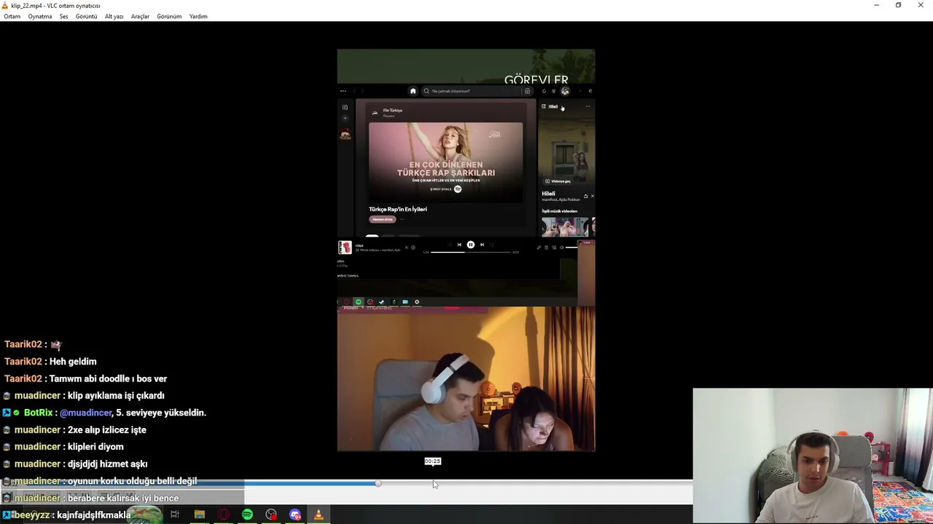The width and height of the screenshot is (933, 524).
Task: Click the settings gear in the video's taskbar
Action: (417, 302)
